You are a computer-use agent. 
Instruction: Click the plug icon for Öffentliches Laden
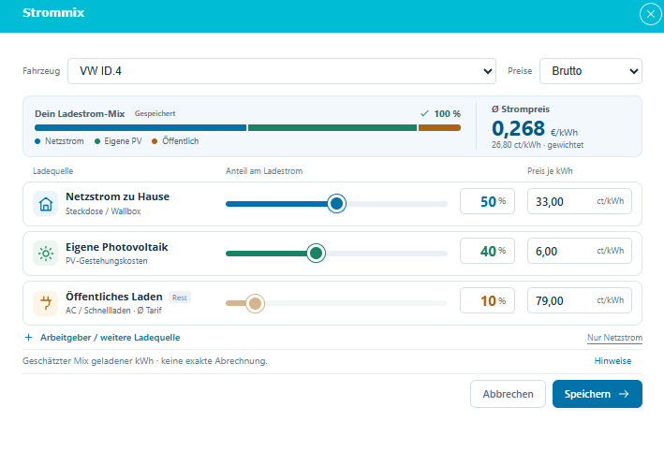click(x=45, y=303)
